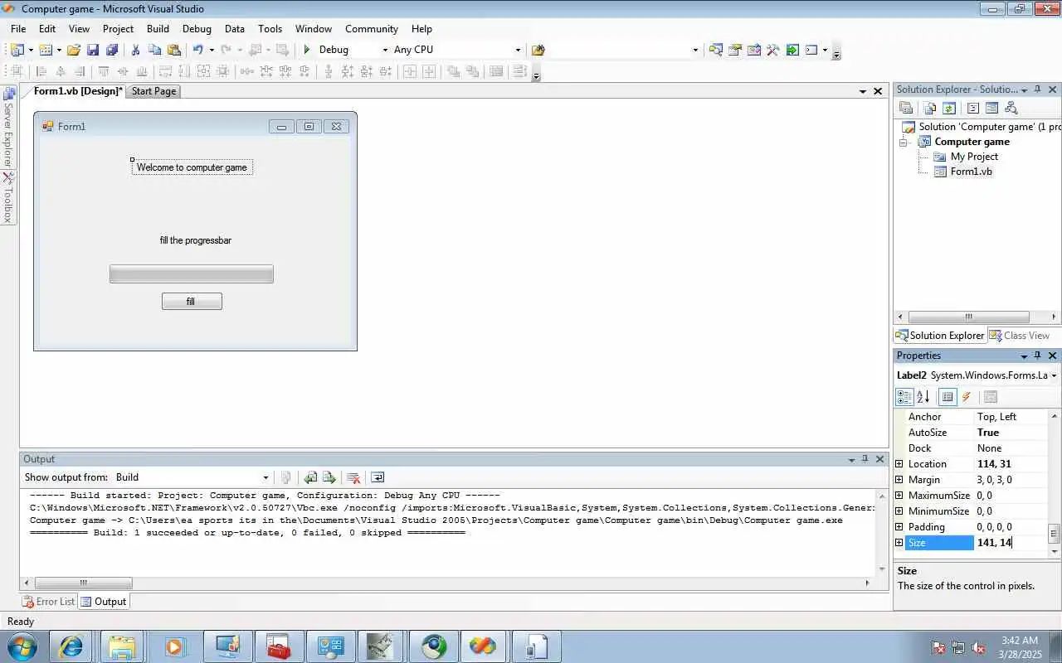The image size is (1062, 663).
Task: Switch to the Error List tab
Action: coord(48,602)
